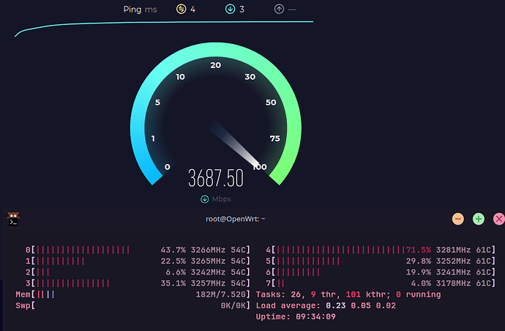
Task: Click the green maximize button of the terminal
Action: (x=478, y=219)
